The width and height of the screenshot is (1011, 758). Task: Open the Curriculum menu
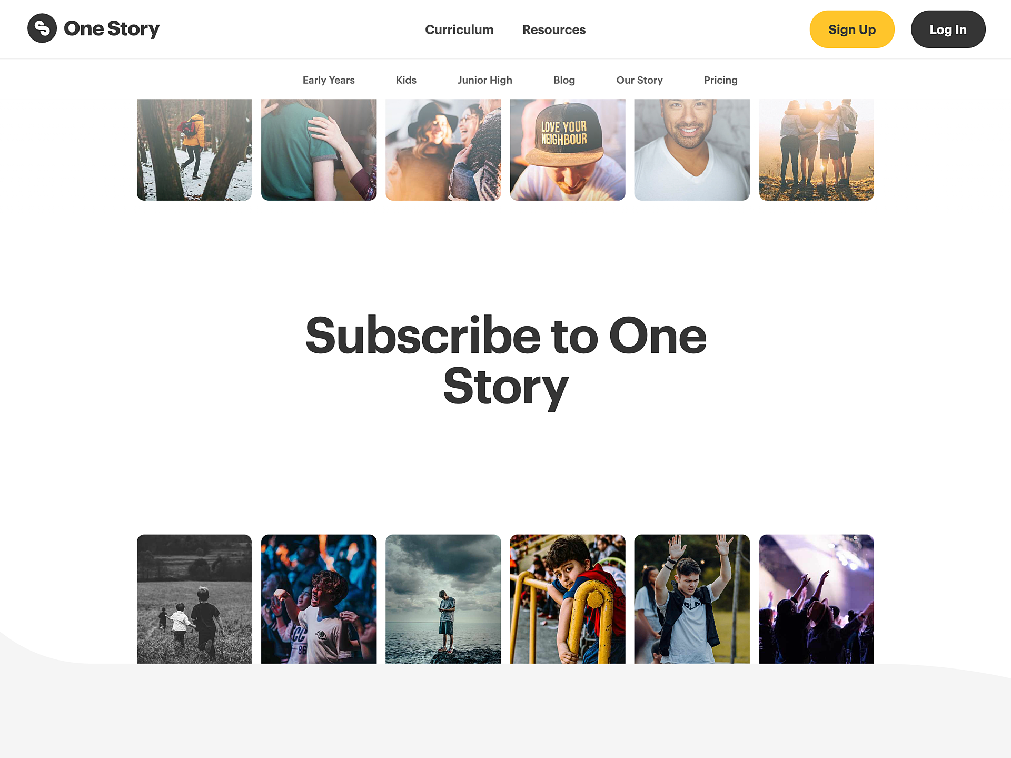pyautogui.click(x=459, y=29)
